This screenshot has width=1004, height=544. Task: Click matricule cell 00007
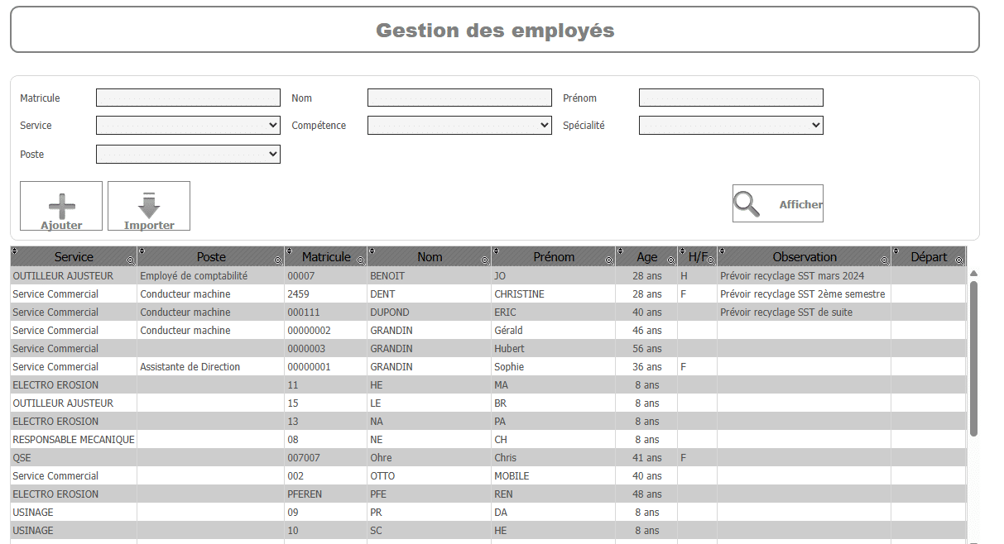326,276
